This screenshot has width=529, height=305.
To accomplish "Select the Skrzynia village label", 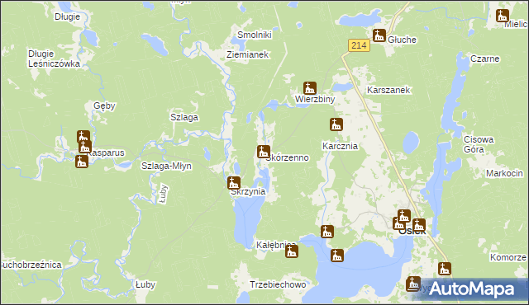I will tap(248, 192).
